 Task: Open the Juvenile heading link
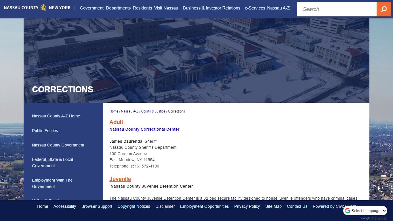tap(120, 179)
